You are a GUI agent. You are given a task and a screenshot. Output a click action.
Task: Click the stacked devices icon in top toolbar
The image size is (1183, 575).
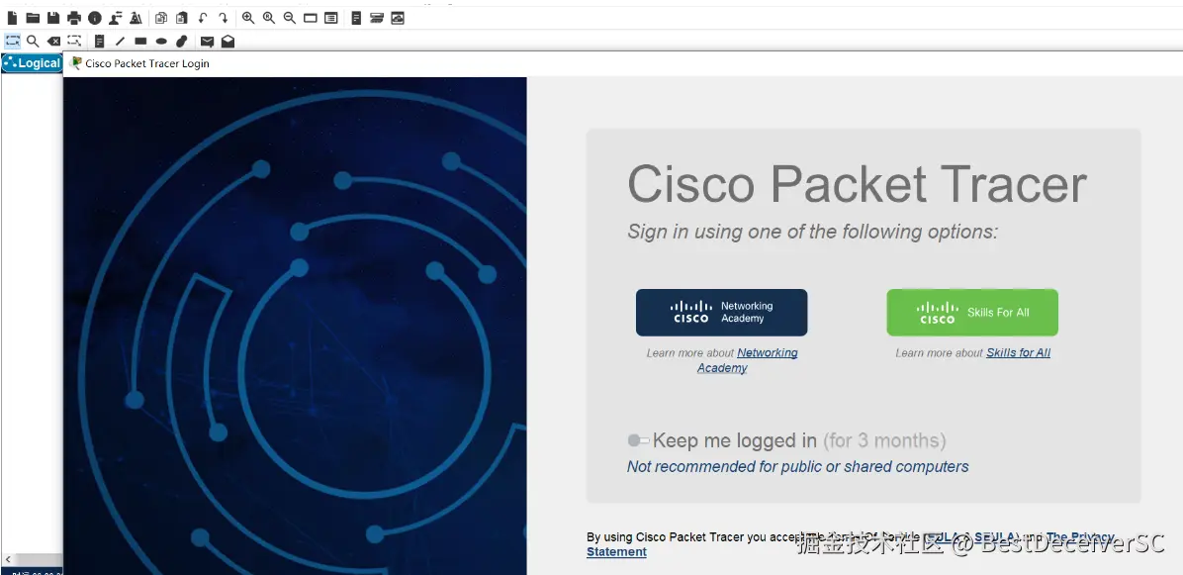377,18
